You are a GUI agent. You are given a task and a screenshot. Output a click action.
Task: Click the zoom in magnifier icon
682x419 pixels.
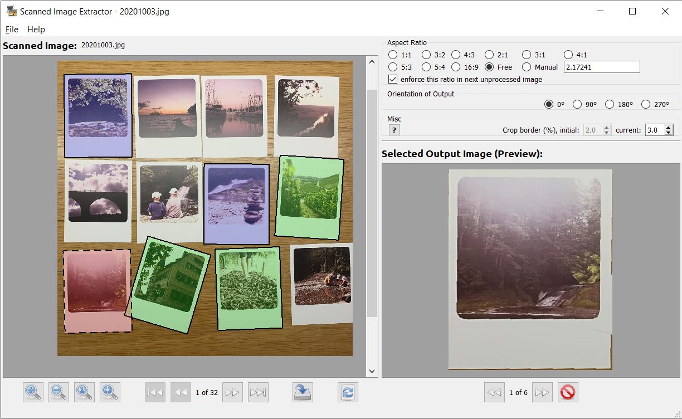(x=33, y=392)
